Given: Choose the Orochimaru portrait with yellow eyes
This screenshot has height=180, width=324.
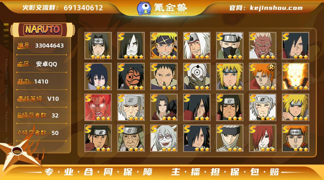Looking at the screenshot, I should (x=131, y=46).
